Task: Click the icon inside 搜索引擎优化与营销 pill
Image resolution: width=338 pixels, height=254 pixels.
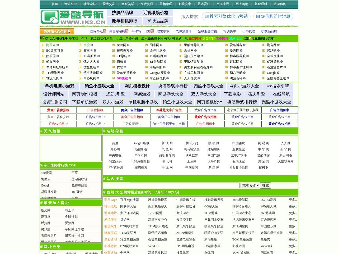Action: pos(207,16)
